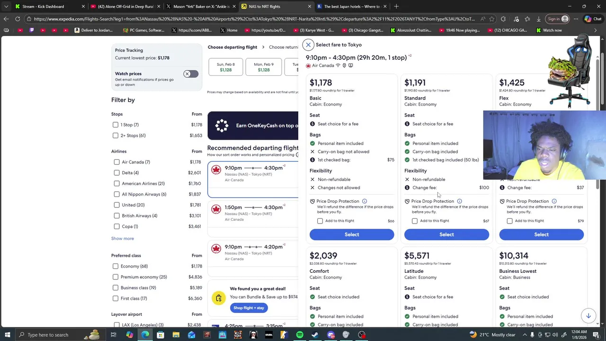Open Microsoft Store from the taskbar
Image resolution: width=606 pixels, height=341 pixels.
coord(160,335)
